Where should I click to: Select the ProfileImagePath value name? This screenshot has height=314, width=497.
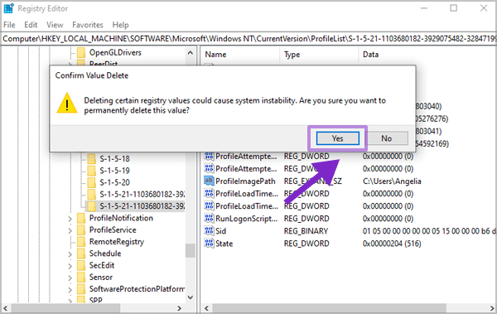click(x=246, y=181)
